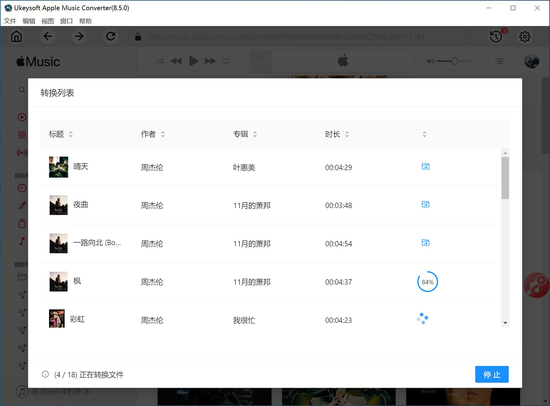This screenshot has width=550, height=406.
Task: Select the 枫 song title
Action: tap(77, 281)
